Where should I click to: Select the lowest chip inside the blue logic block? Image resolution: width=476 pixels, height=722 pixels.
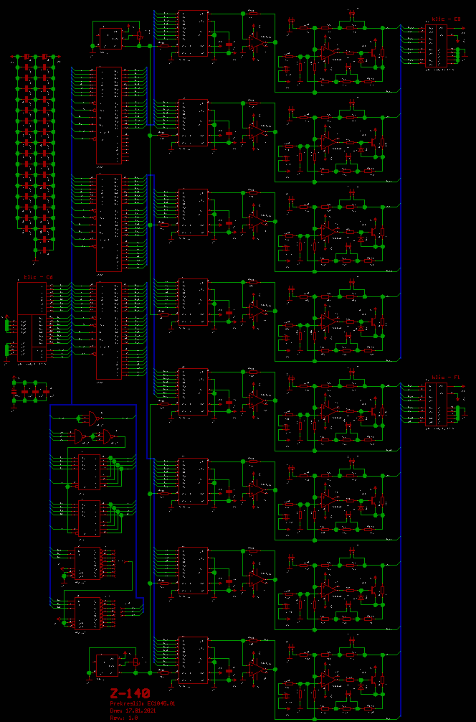(88, 612)
